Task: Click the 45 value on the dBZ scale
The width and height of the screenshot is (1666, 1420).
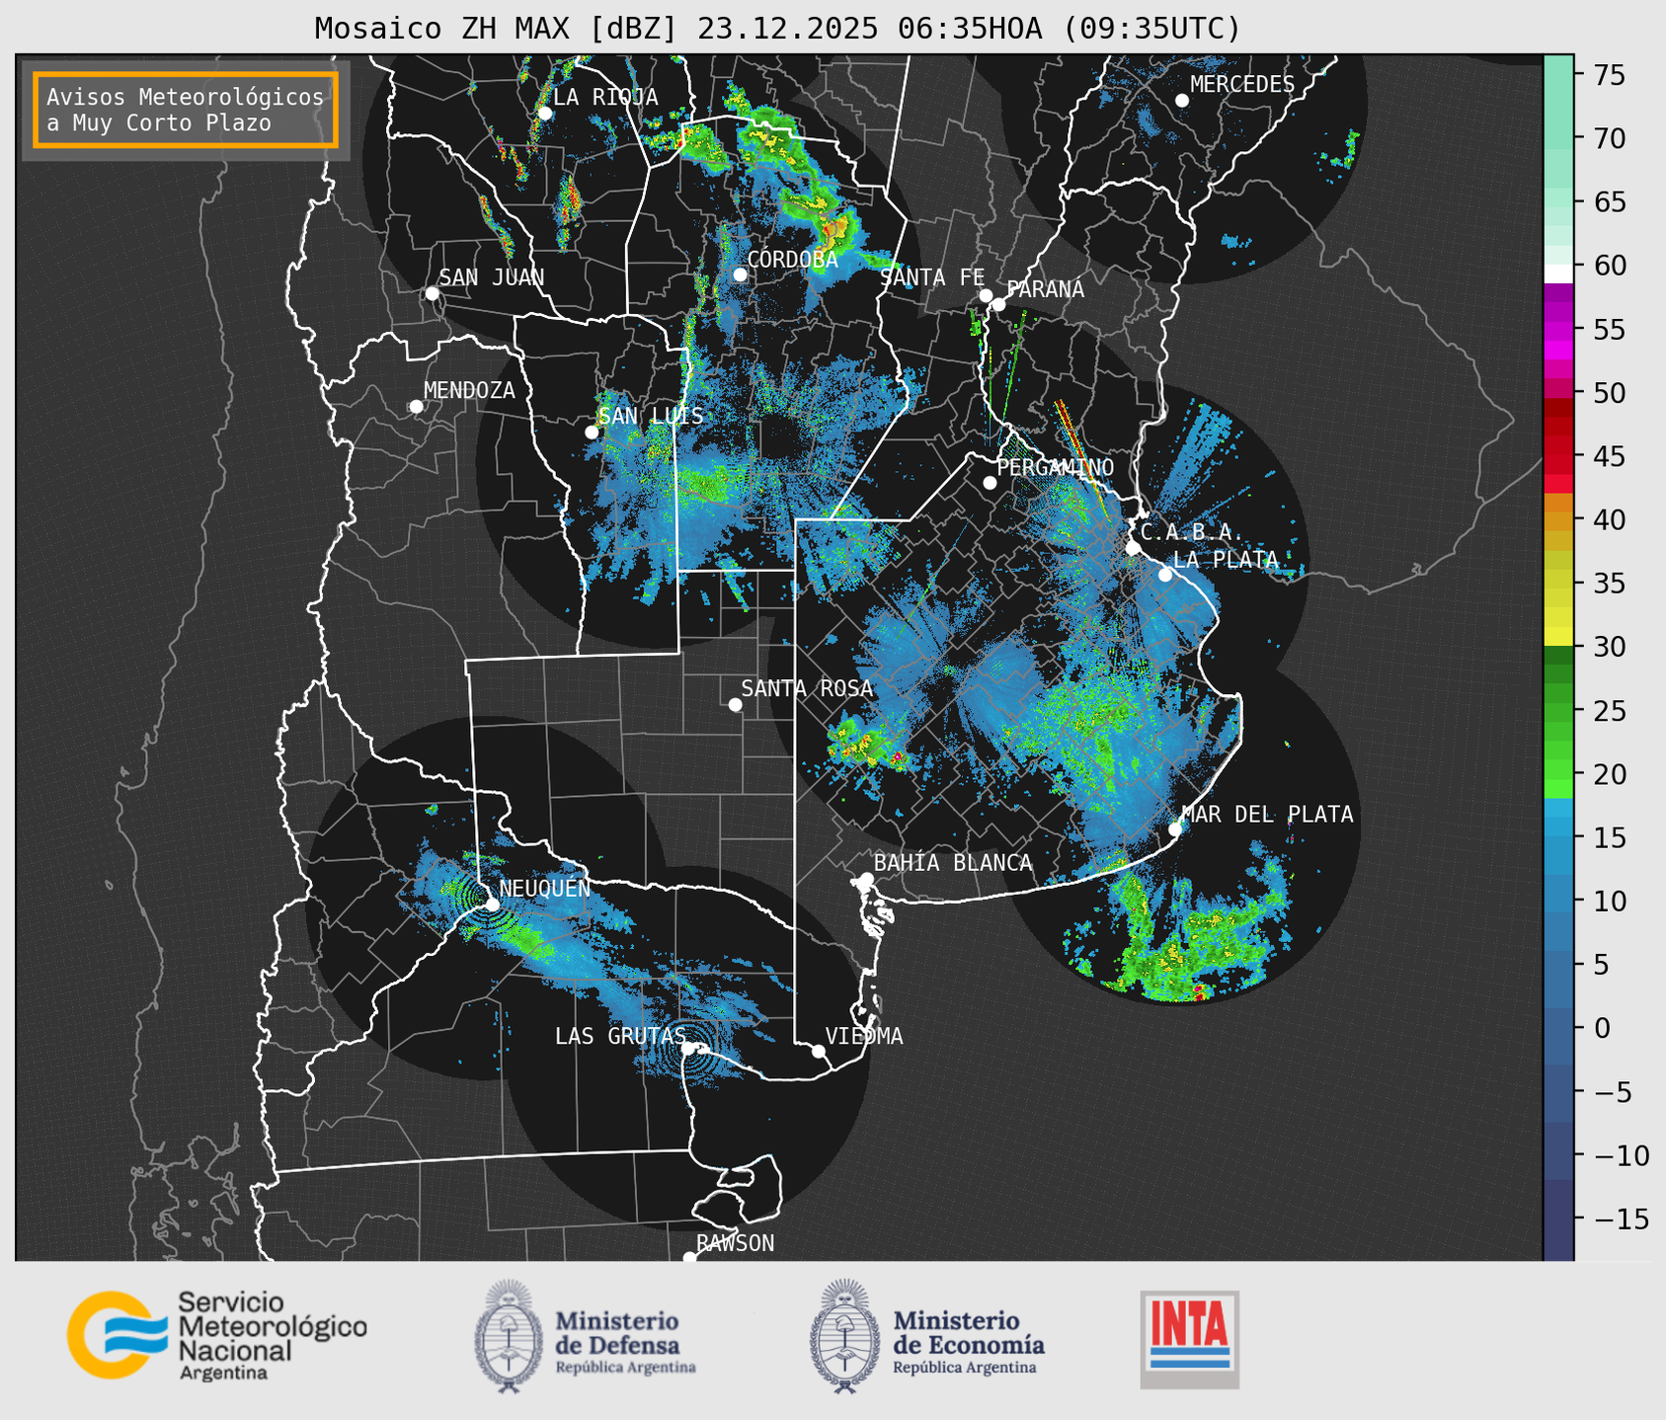Action: click(x=1608, y=457)
